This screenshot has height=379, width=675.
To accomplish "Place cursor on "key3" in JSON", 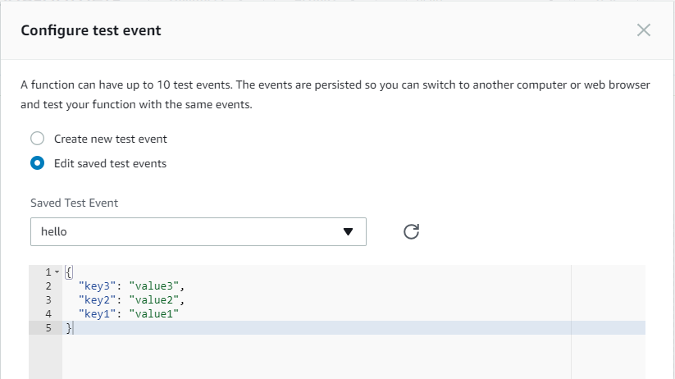I will pos(97,286).
